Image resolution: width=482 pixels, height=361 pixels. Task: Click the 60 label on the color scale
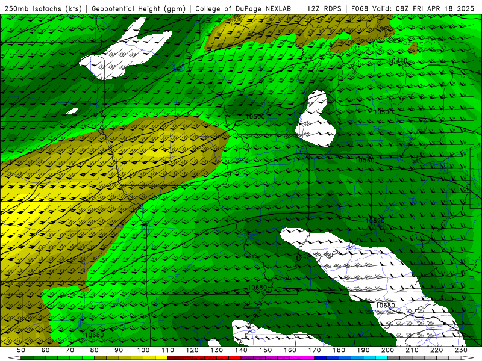tap(46, 350)
